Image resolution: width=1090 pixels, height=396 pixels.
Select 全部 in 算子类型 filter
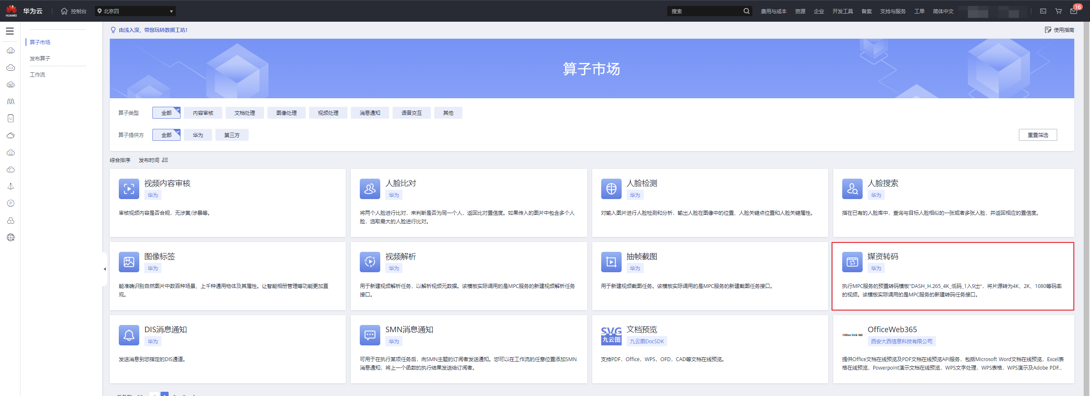click(166, 113)
